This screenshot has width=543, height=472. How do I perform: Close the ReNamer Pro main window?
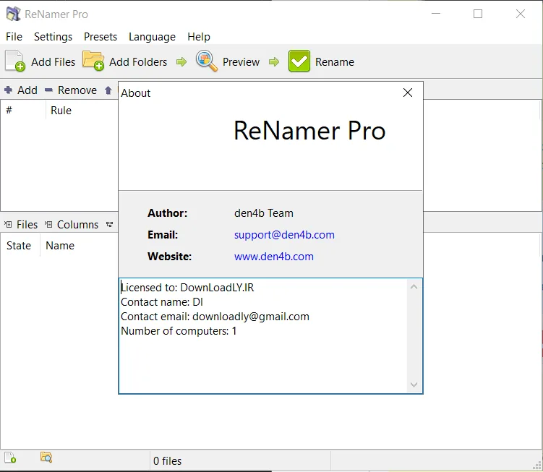tap(521, 14)
